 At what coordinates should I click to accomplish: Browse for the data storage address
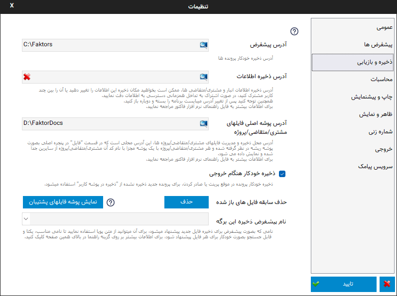[203, 77]
